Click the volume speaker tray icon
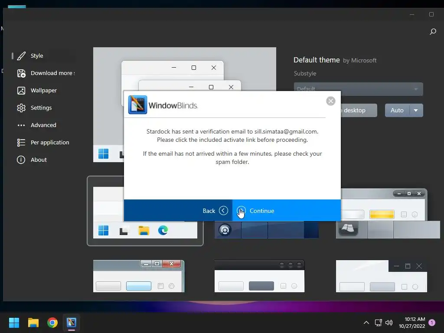444x333 pixels. [389, 323]
